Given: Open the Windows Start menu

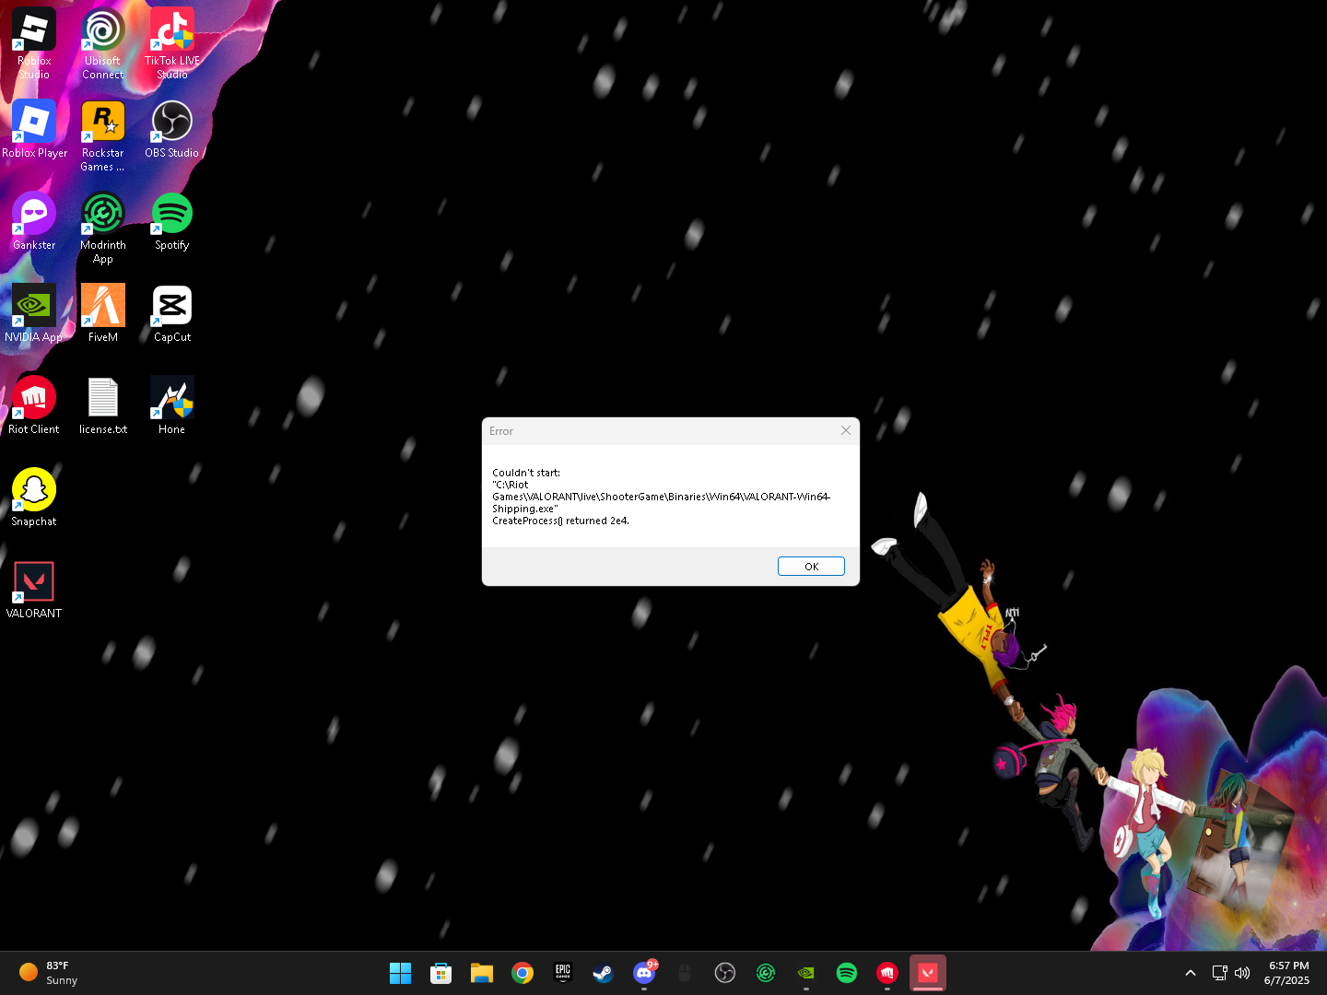Looking at the screenshot, I should [401, 973].
